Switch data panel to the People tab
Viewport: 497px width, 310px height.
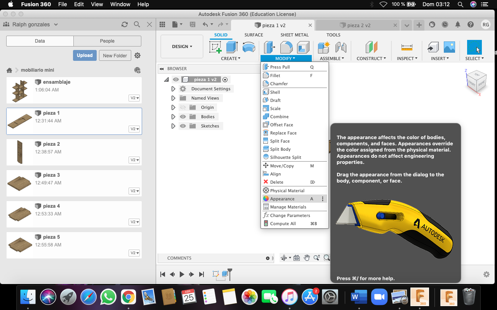click(107, 41)
